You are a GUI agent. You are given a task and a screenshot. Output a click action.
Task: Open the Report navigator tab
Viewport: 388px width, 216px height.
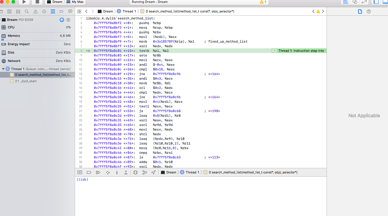[x=70, y=11]
